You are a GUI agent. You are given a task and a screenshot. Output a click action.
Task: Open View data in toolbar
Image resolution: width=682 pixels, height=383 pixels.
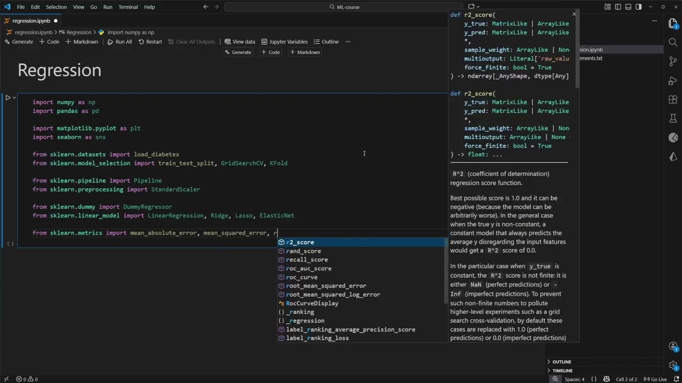click(x=240, y=41)
